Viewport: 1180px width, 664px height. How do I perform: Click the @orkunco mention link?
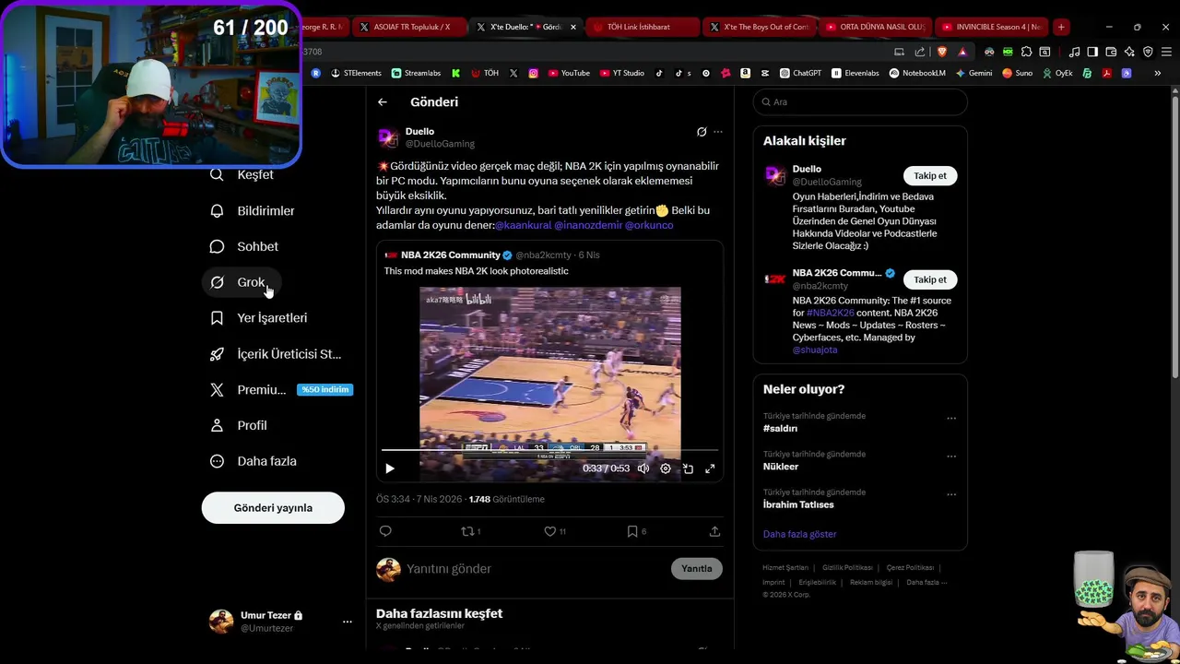pyautogui.click(x=649, y=225)
